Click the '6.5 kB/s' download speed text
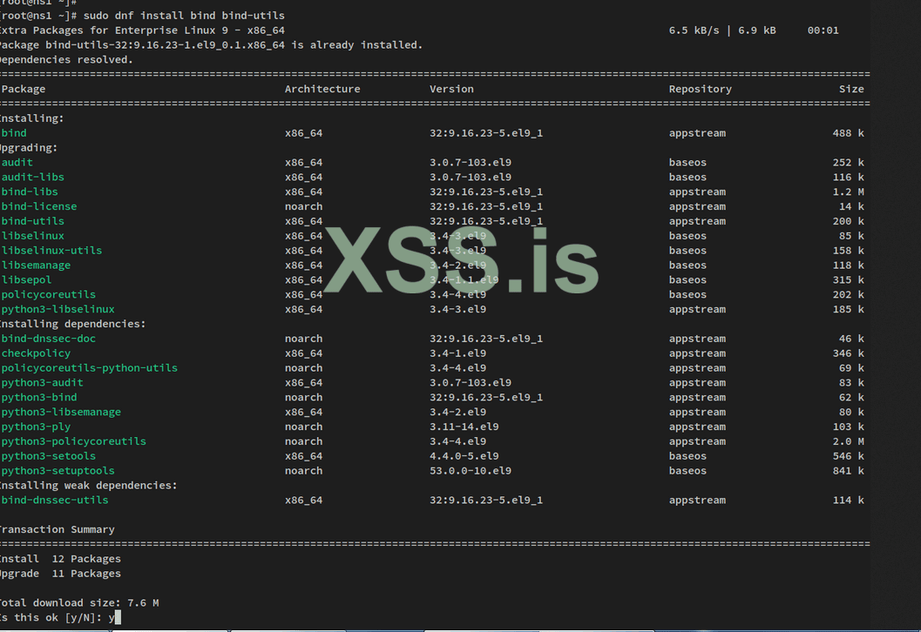Viewport: 921px width, 632px height. (x=694, y=30)
